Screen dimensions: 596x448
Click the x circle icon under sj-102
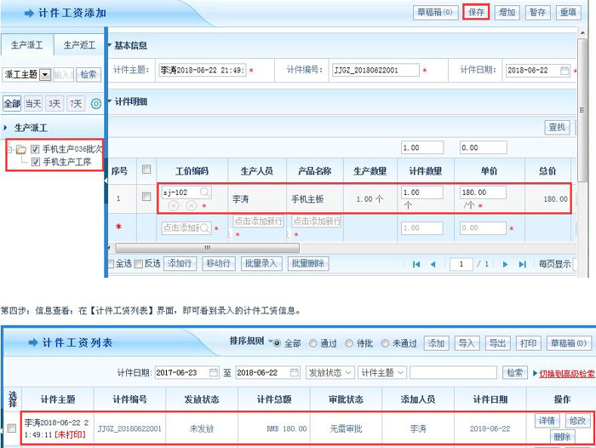pos(191,206)
